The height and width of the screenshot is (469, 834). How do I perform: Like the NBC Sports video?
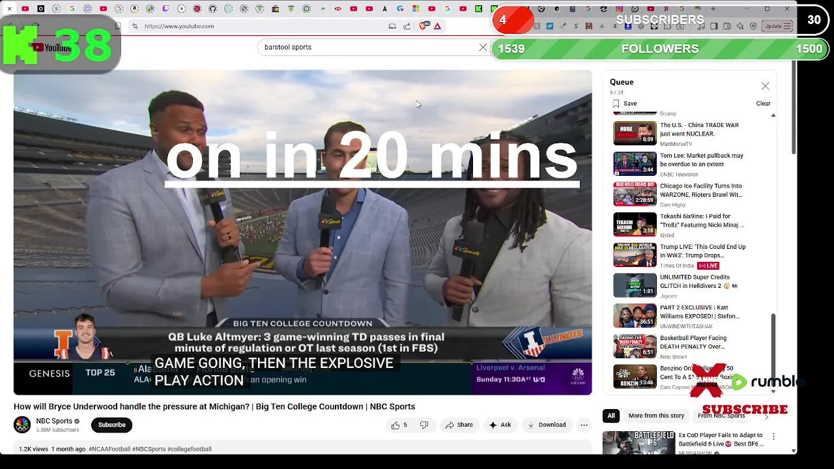pyautogui.click(x=399, y=425)
